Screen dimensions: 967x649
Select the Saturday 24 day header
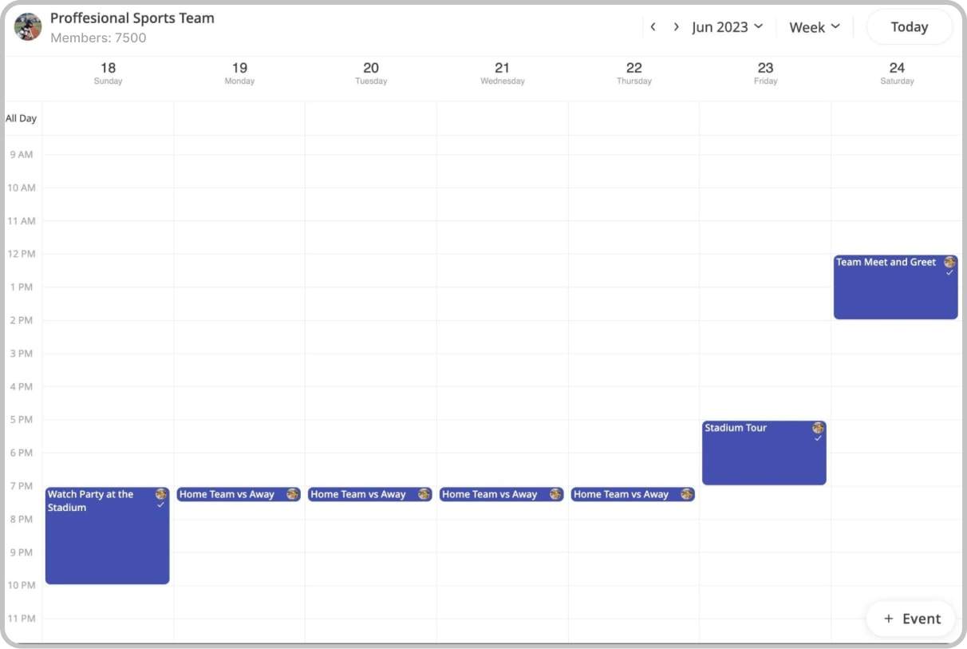897,73
